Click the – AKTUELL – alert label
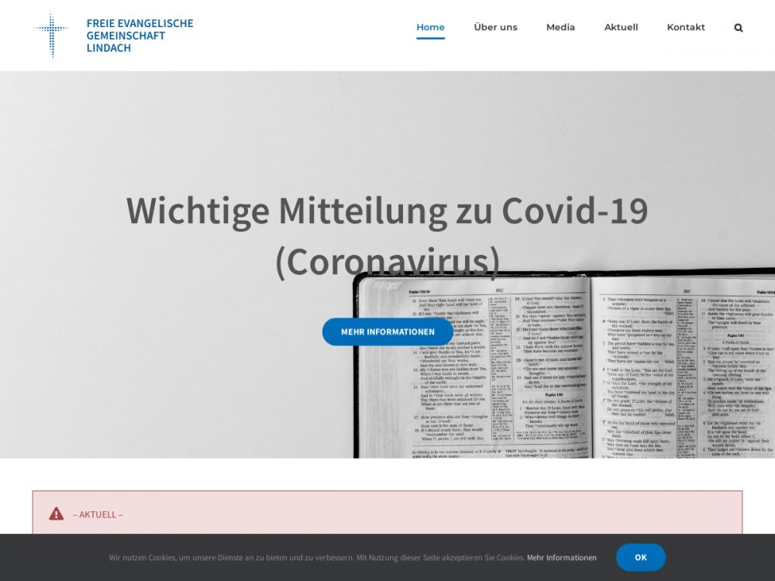Viewport: 775px width, 581px height. (x=98, y=514)
